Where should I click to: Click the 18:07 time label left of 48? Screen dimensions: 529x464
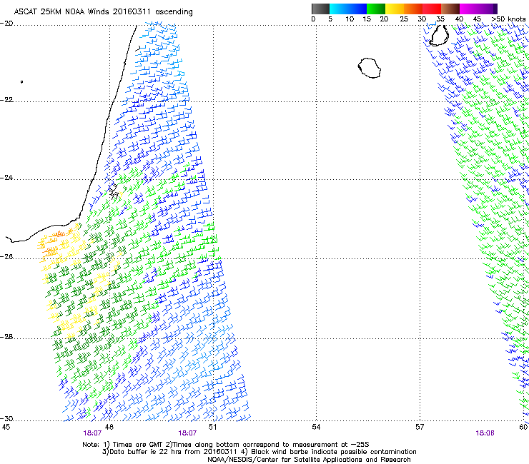(92, 433)
